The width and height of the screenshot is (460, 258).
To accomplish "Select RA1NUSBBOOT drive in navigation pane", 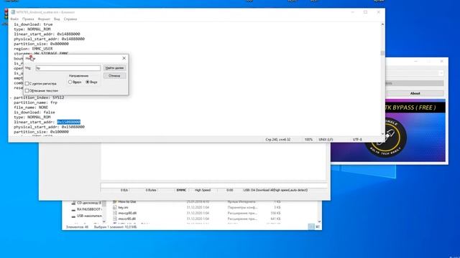I will click(89, 209).
